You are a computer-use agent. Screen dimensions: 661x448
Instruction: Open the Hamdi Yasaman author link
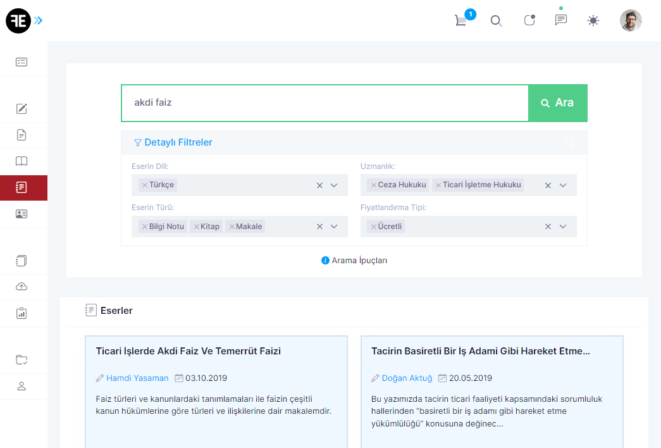click(137, 378)
